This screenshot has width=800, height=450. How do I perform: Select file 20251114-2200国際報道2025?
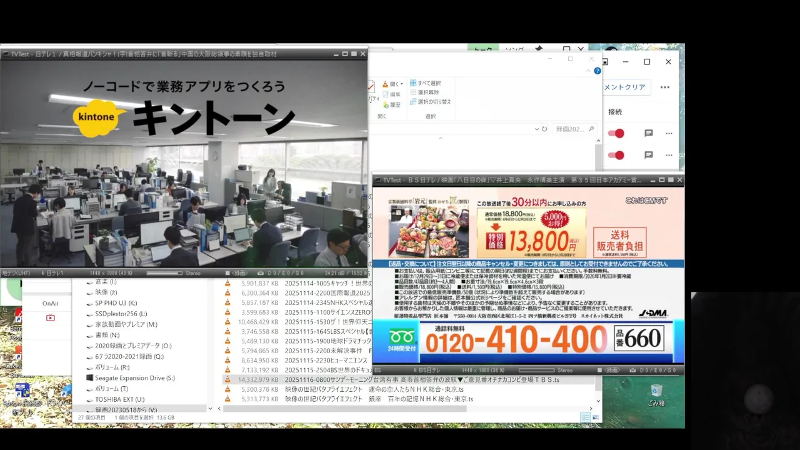pos(329,292)
